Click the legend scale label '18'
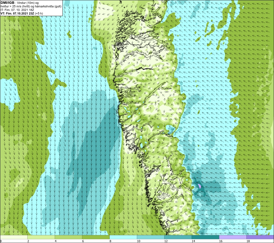 pos(248,241)
